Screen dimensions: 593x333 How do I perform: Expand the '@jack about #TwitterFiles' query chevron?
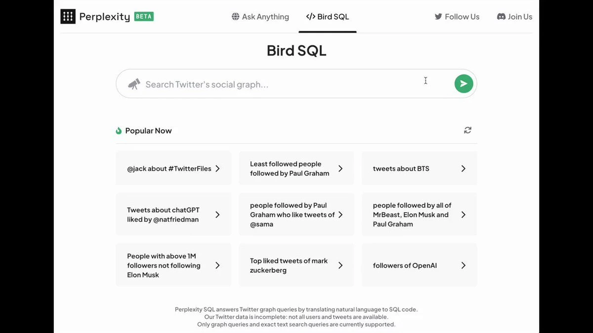pos(217,168)
